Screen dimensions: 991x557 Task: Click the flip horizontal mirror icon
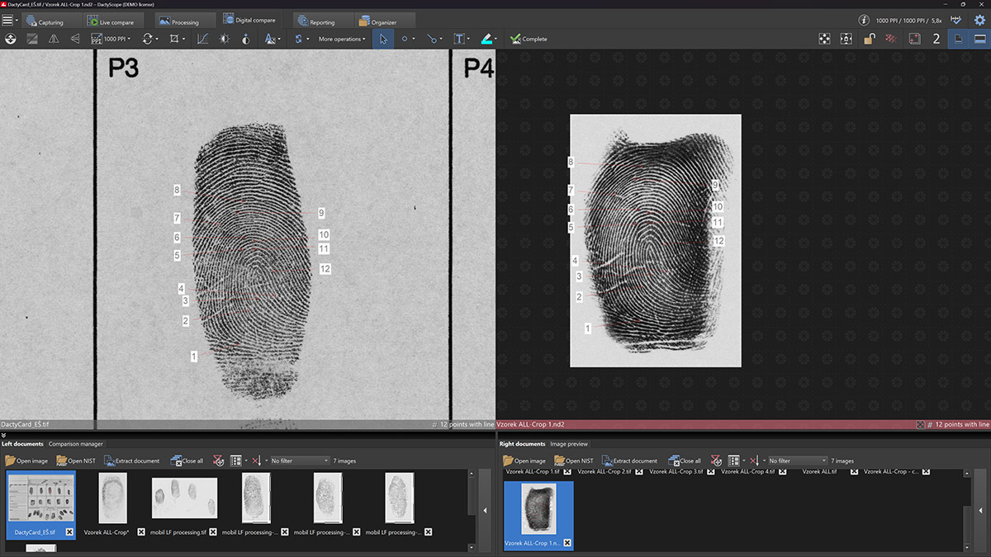point(54,39)
